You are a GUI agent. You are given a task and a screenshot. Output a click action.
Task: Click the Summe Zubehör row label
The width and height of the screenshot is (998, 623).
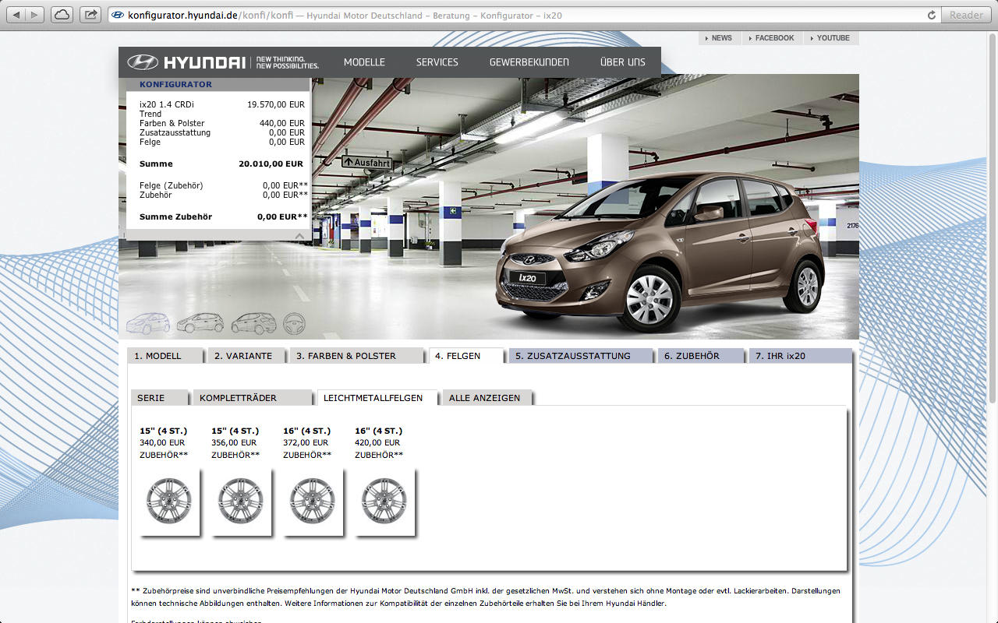click(175, 217)
